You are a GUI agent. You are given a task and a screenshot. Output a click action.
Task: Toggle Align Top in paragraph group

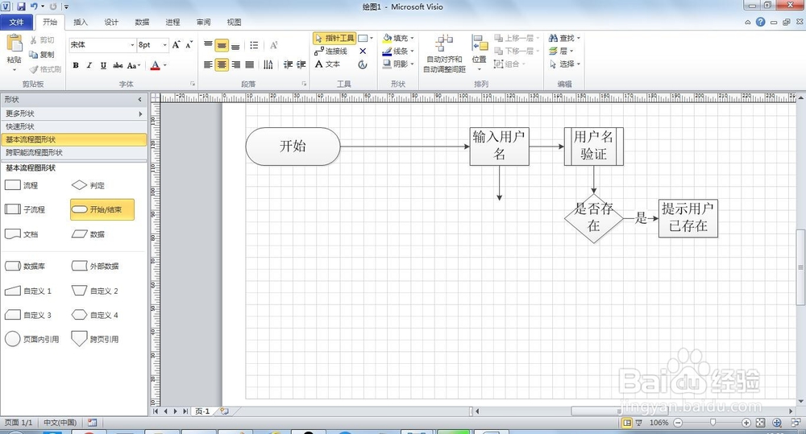coord(208,45)
